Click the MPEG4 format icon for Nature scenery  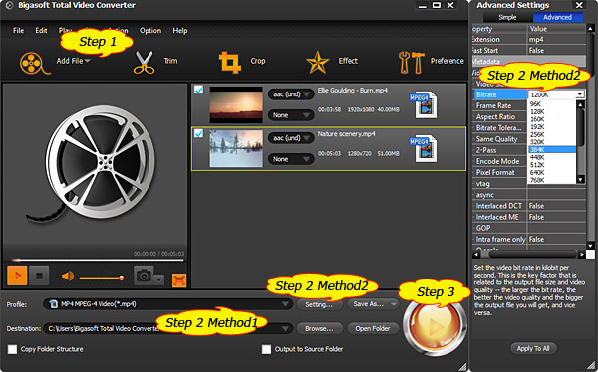tap(423, 148)
